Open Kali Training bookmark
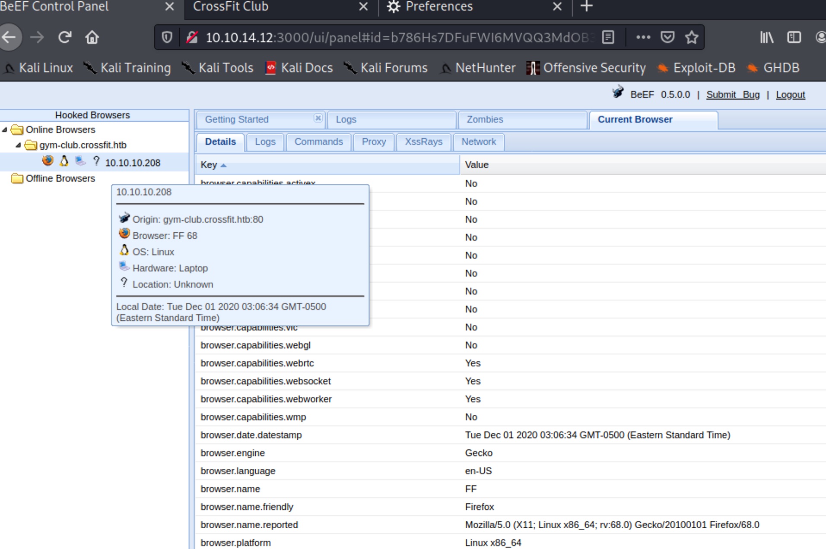826x549 pixels. [x=127, y=68]
